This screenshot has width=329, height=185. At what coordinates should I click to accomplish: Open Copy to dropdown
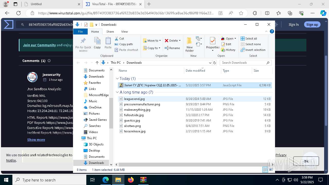point(152,48)
